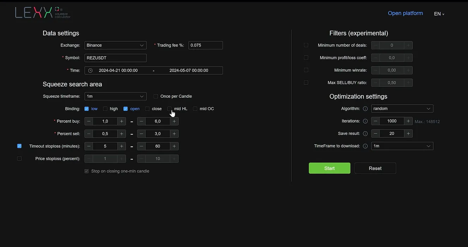
Task: Open the Exchange dropdown showing Binance
Action: click(116, 45)
